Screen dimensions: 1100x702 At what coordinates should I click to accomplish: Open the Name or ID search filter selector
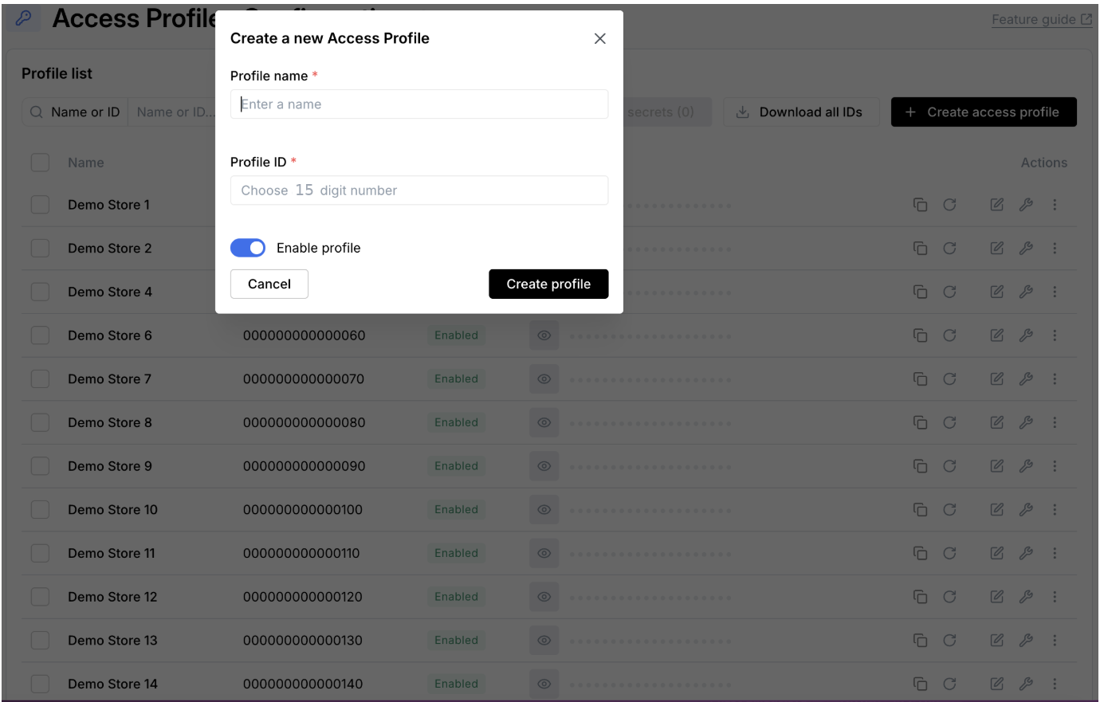76,112
